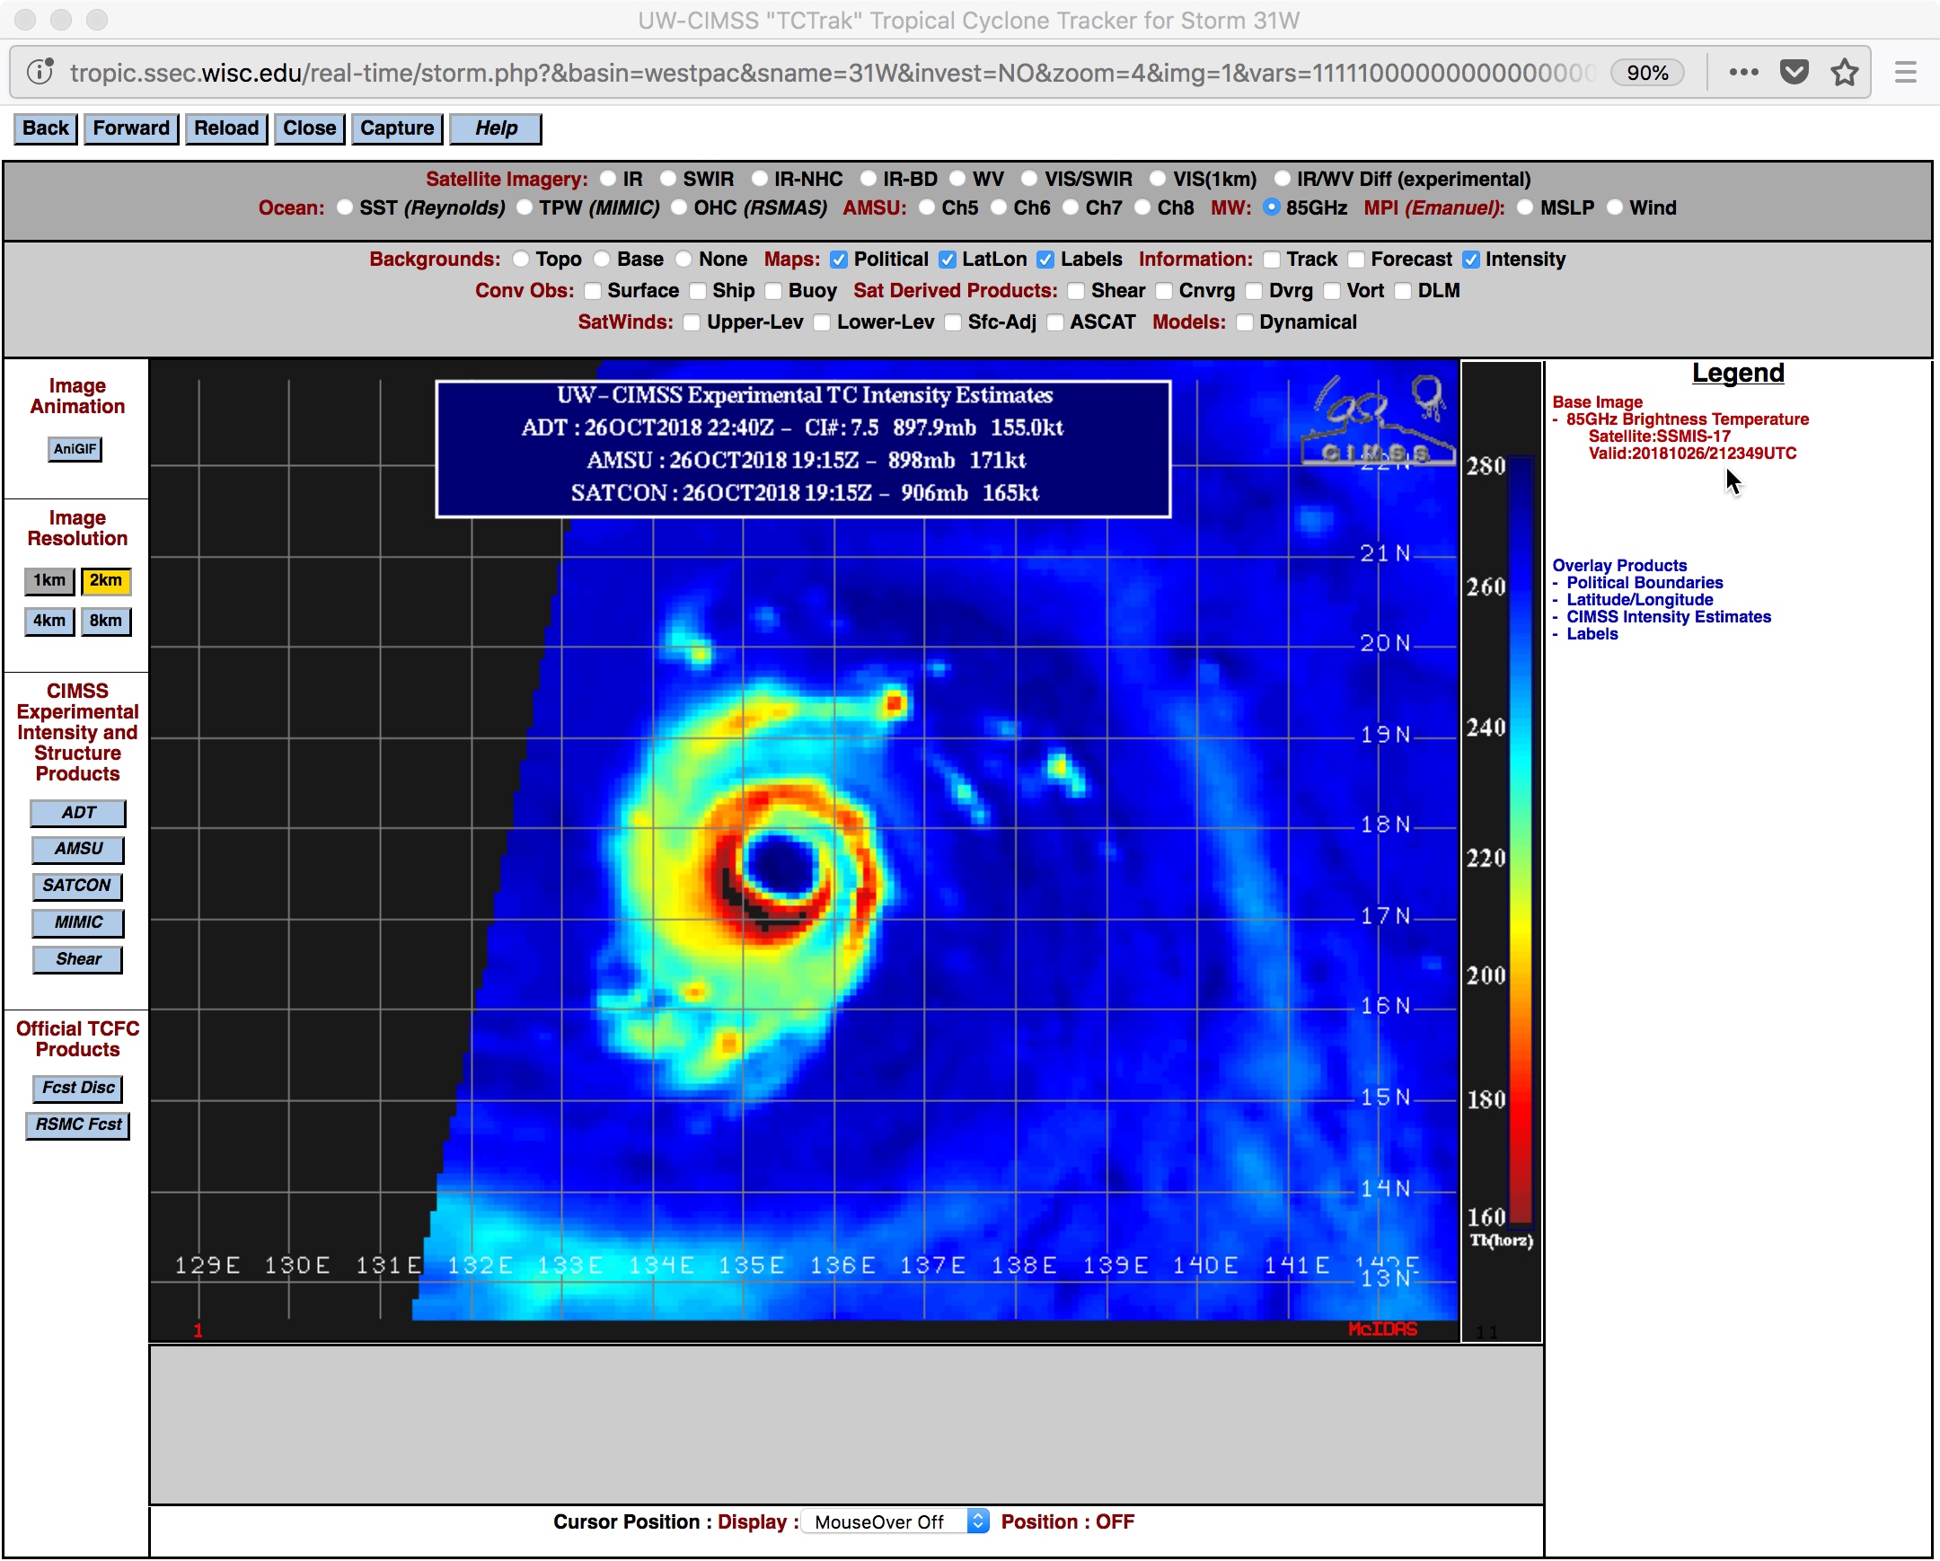Image resolution: width=1940 pixels, height=1561 pixels.
Task: Open the page actions three-dots menu
Action: click(x=1743, y=72)
